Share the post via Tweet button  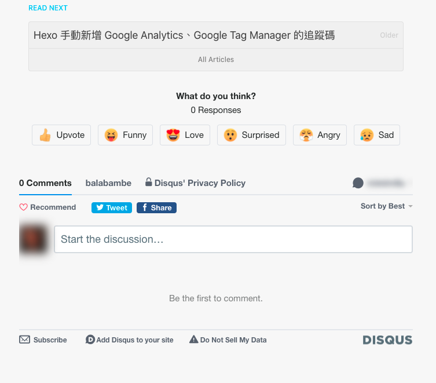(112, 207)
